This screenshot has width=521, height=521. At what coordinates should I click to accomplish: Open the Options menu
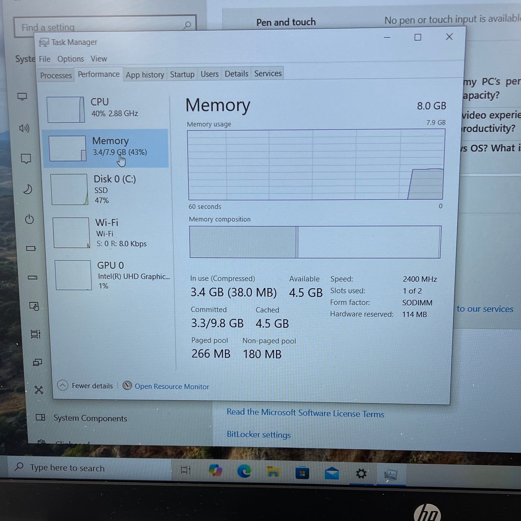(x=70, y=59)
